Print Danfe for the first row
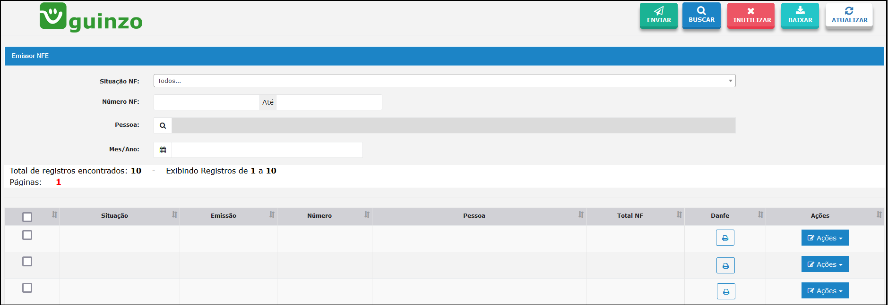 (x=725, y=238)
